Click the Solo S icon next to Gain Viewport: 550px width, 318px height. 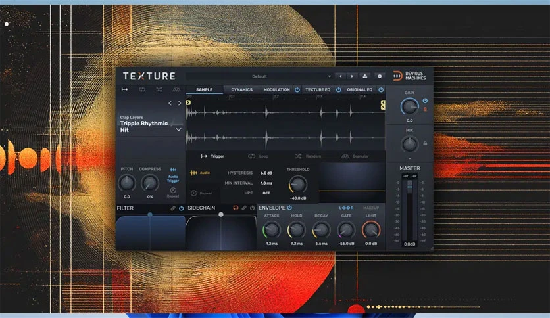425,109
